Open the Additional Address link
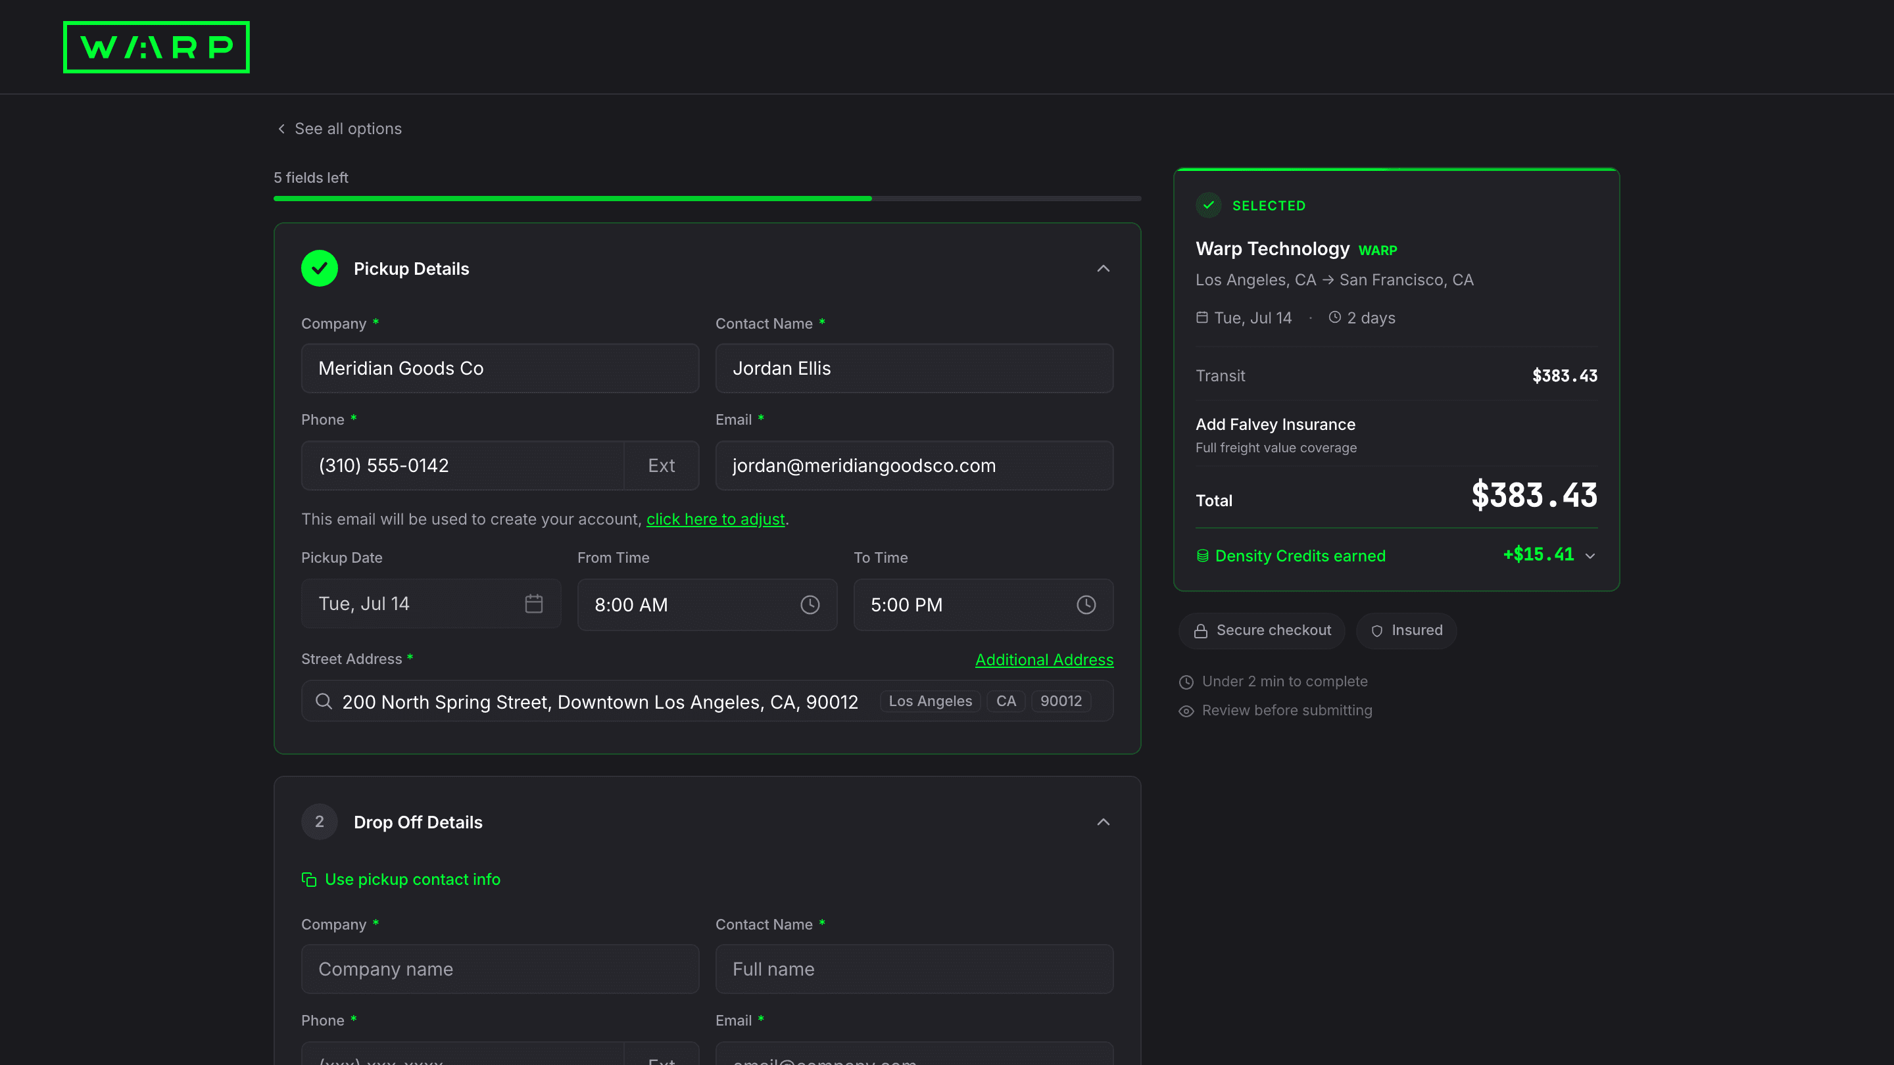Screen dimensions: 1894x1065 (x=1044, y=659)
